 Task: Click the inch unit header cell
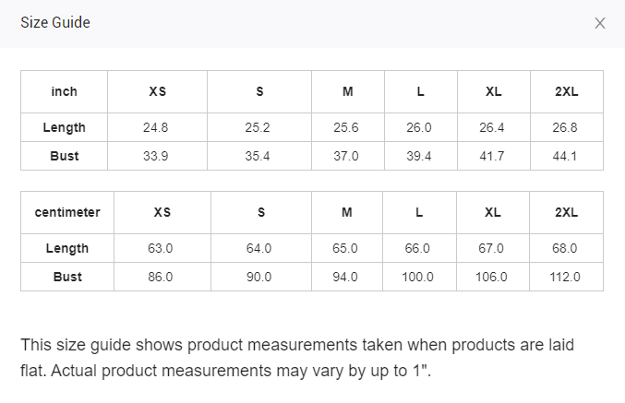click(65, 92)
